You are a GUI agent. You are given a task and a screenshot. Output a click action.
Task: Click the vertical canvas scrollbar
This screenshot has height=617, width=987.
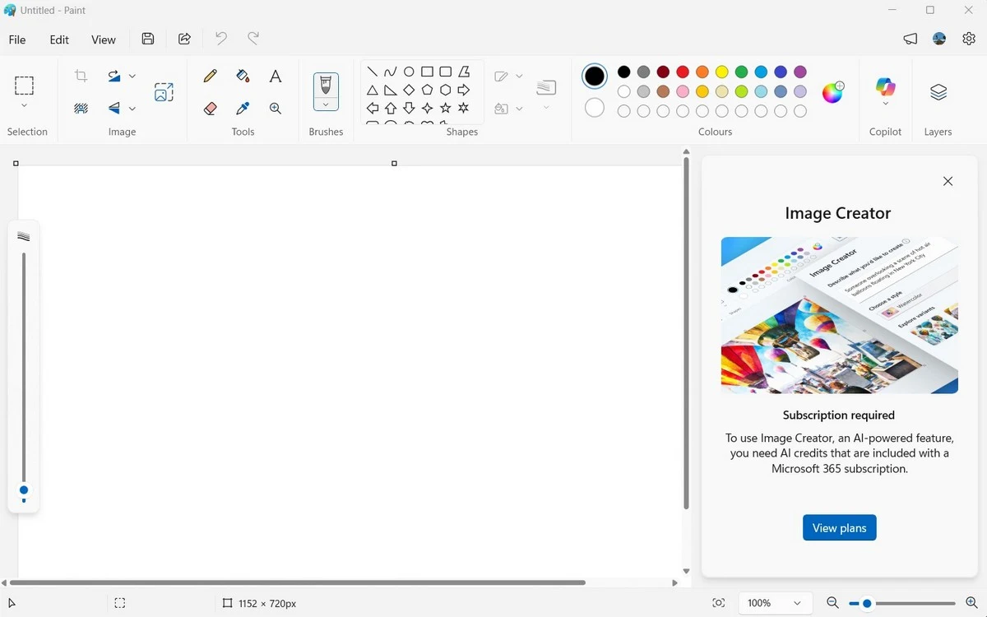click(686, 333)
